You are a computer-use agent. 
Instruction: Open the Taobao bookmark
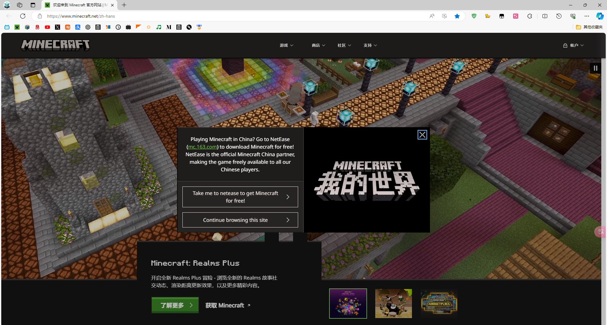[68, 27]
